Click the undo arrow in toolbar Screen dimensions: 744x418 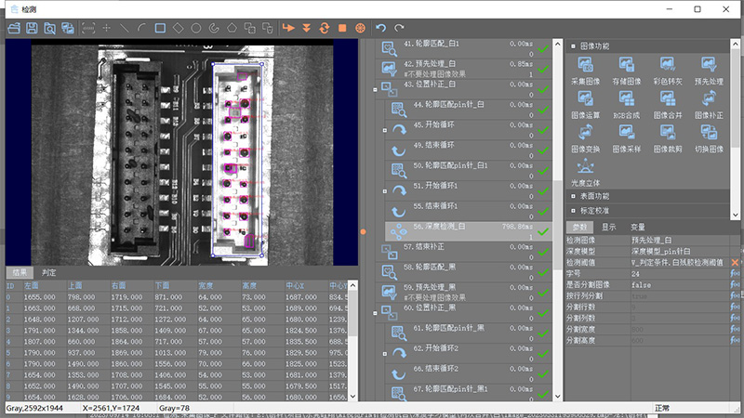click(x=380, y=28)
